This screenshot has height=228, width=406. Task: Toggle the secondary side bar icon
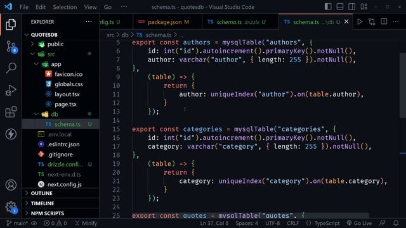point(351,7)
